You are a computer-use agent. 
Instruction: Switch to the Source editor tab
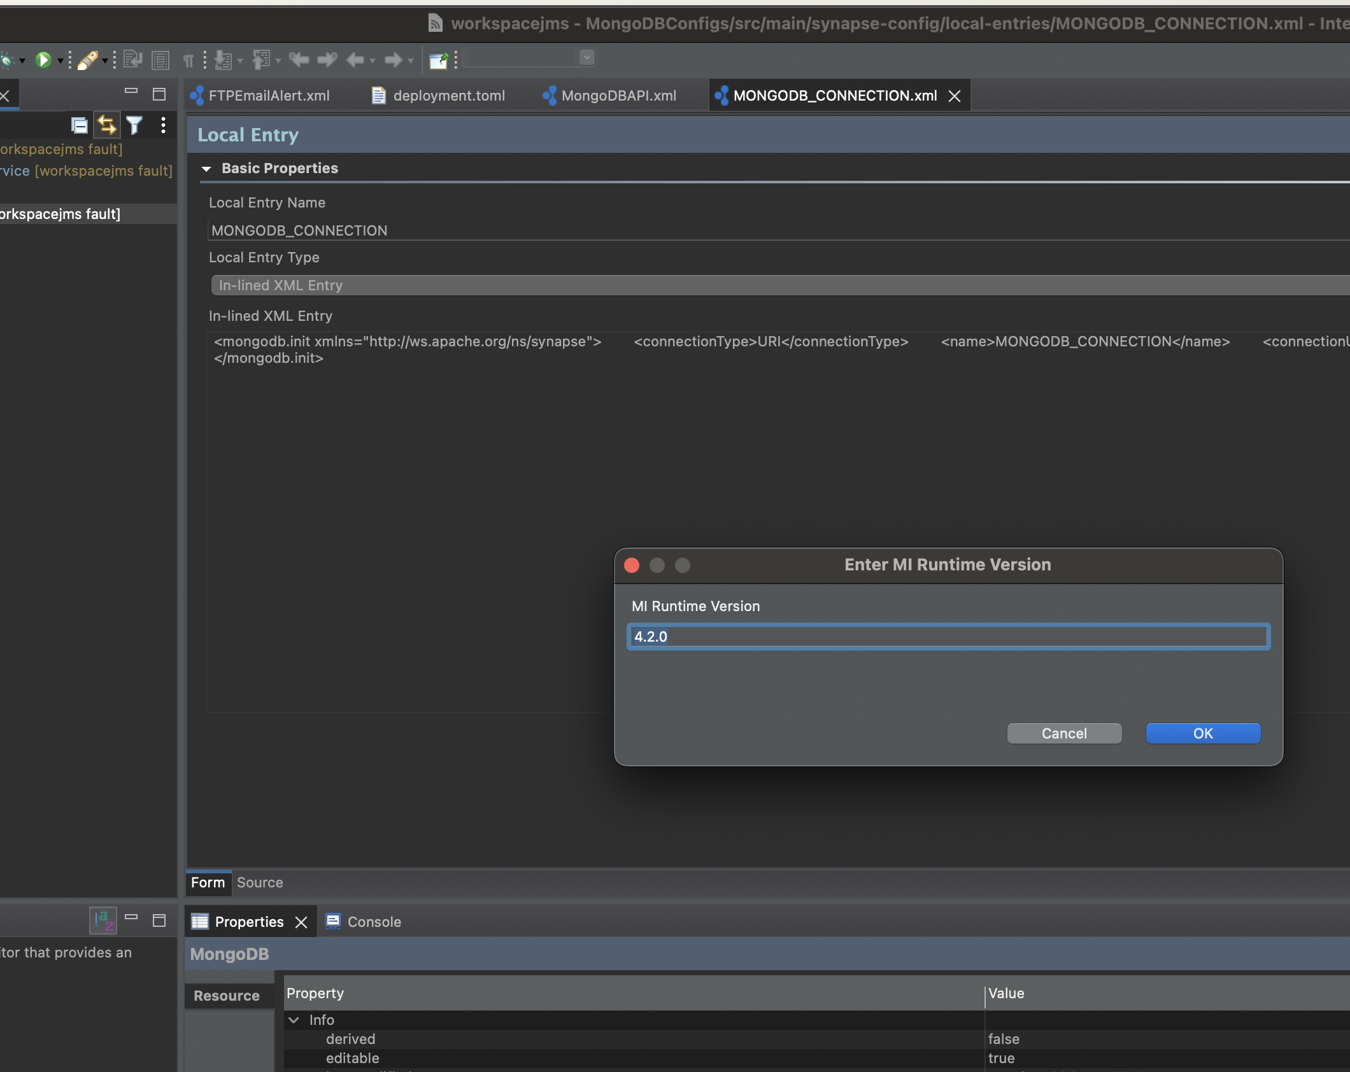pos(260,882)
